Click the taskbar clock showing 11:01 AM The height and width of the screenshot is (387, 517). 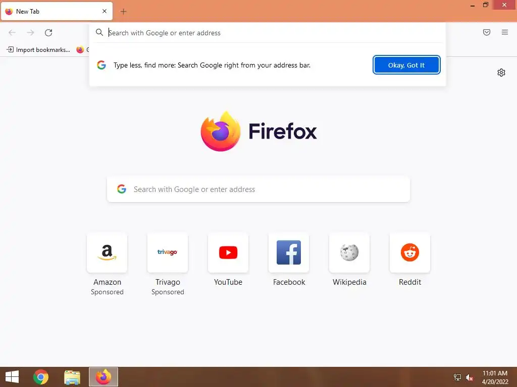495,377
